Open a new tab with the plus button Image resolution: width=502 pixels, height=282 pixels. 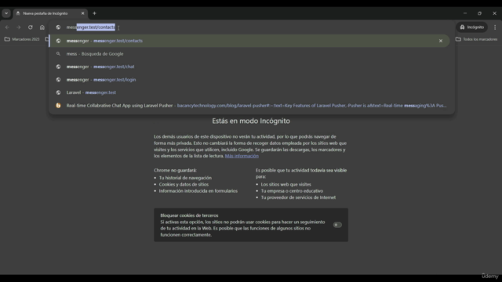[94, 13]
